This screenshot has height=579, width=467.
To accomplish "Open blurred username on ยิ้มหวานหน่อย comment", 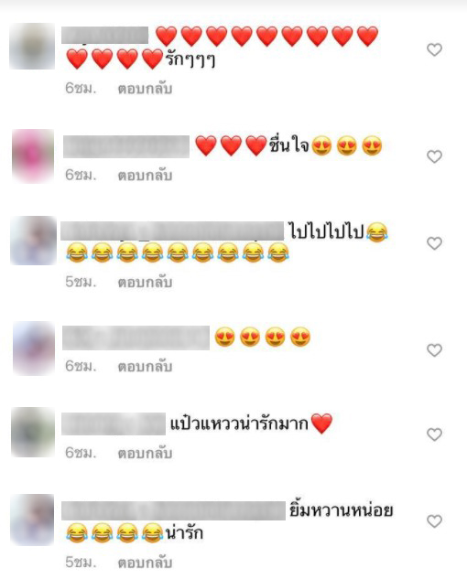I will 173,510.
